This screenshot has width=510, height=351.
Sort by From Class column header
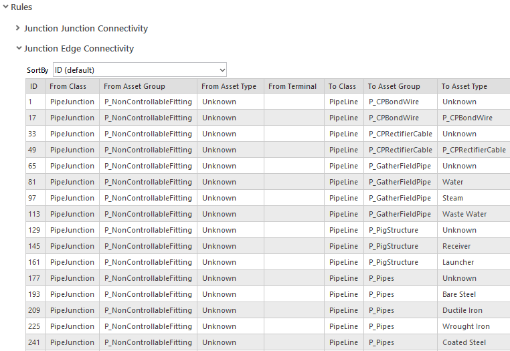68,86
